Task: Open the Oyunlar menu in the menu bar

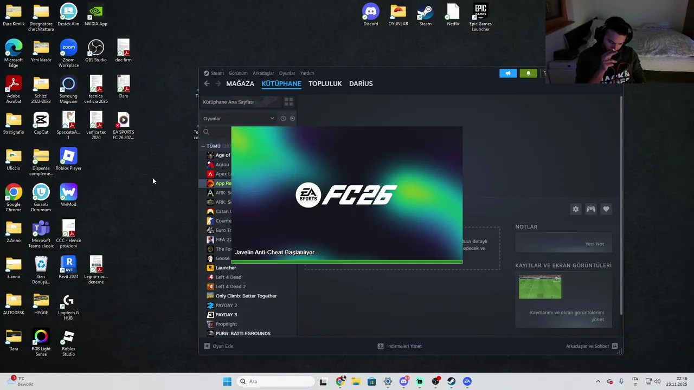Action: [x=287, y=73]
